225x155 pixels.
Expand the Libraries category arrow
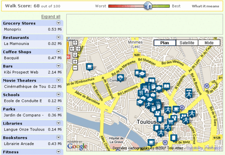[58, 123]
